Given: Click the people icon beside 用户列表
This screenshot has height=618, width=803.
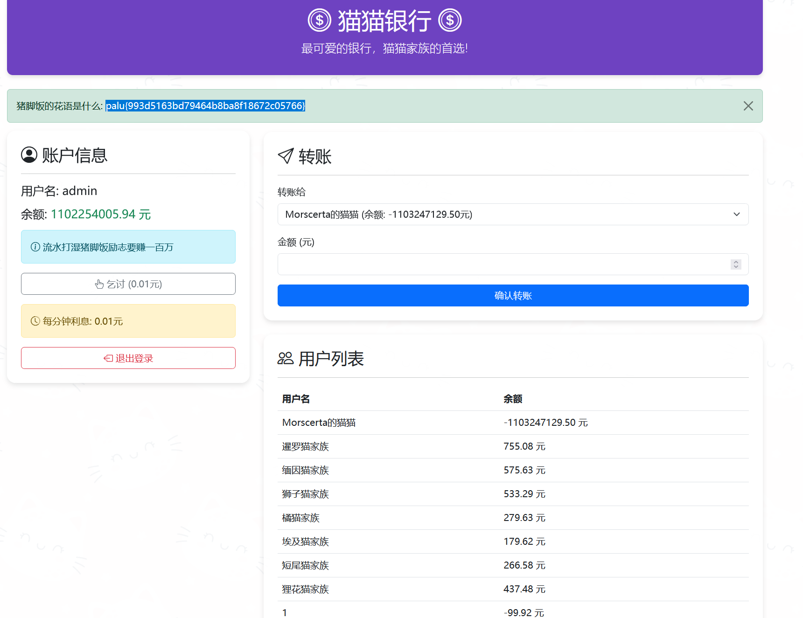Looking at the screenshot, I should coord(285,358).
